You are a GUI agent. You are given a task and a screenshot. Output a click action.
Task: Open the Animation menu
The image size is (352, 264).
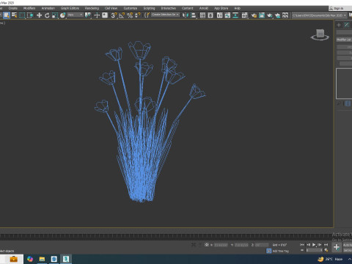48,8
